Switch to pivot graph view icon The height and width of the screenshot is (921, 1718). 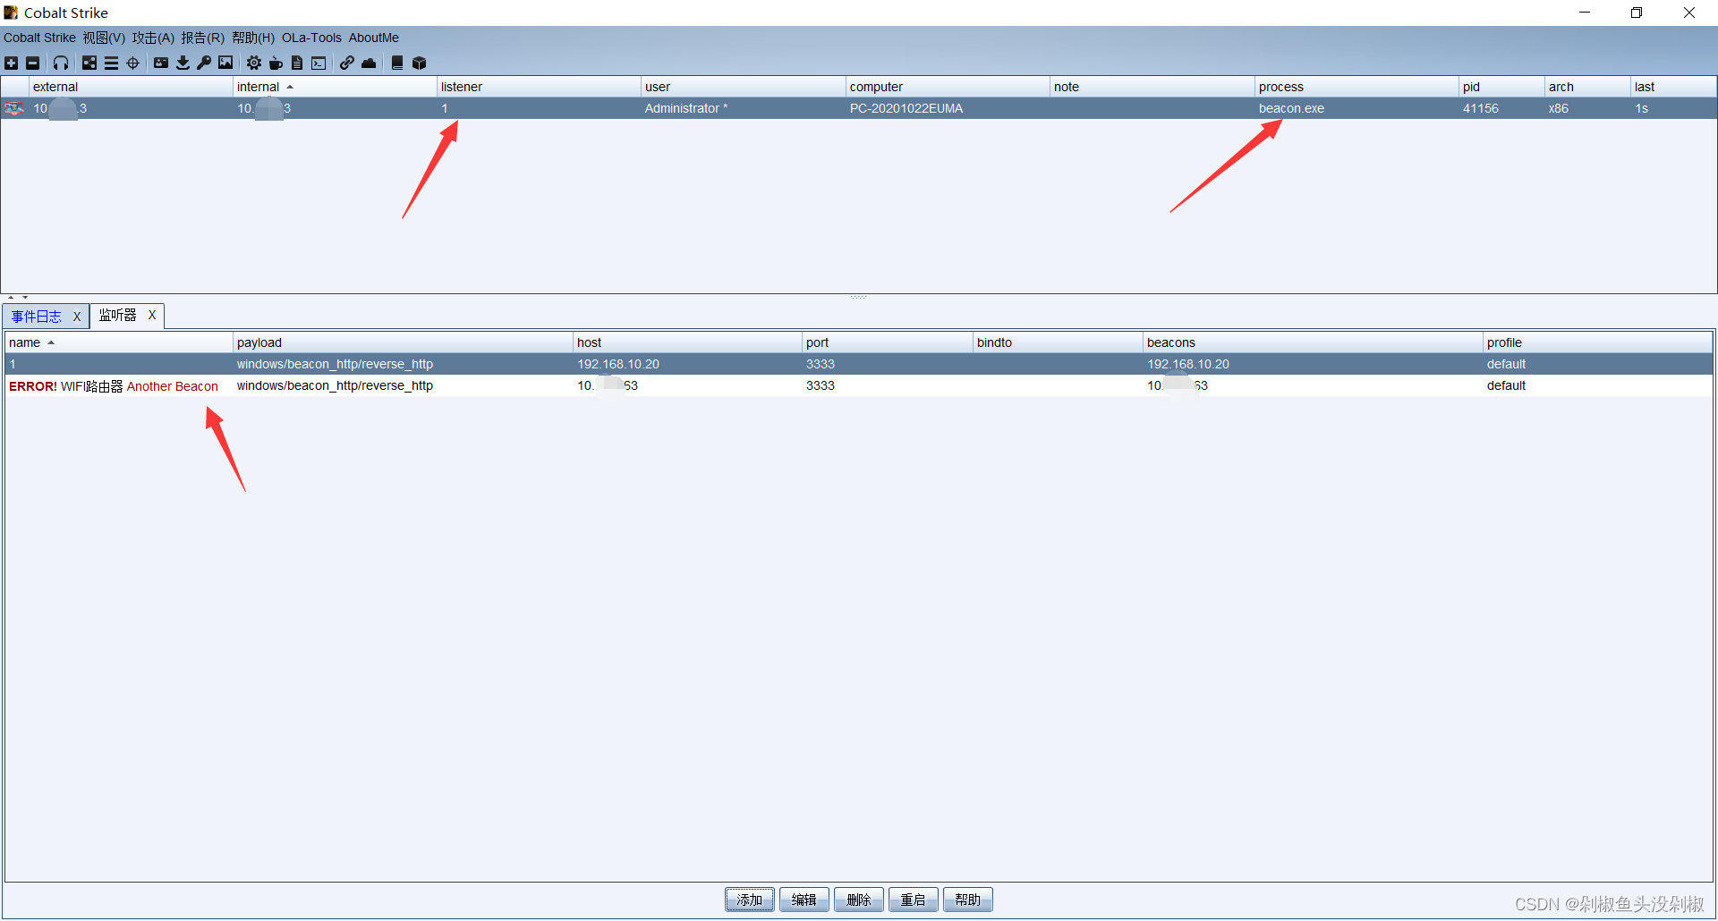coord(89,63)
